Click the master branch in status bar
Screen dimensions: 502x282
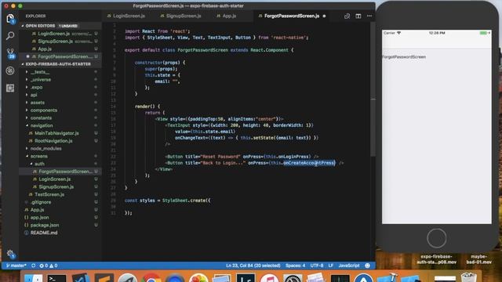pos(16,266)
